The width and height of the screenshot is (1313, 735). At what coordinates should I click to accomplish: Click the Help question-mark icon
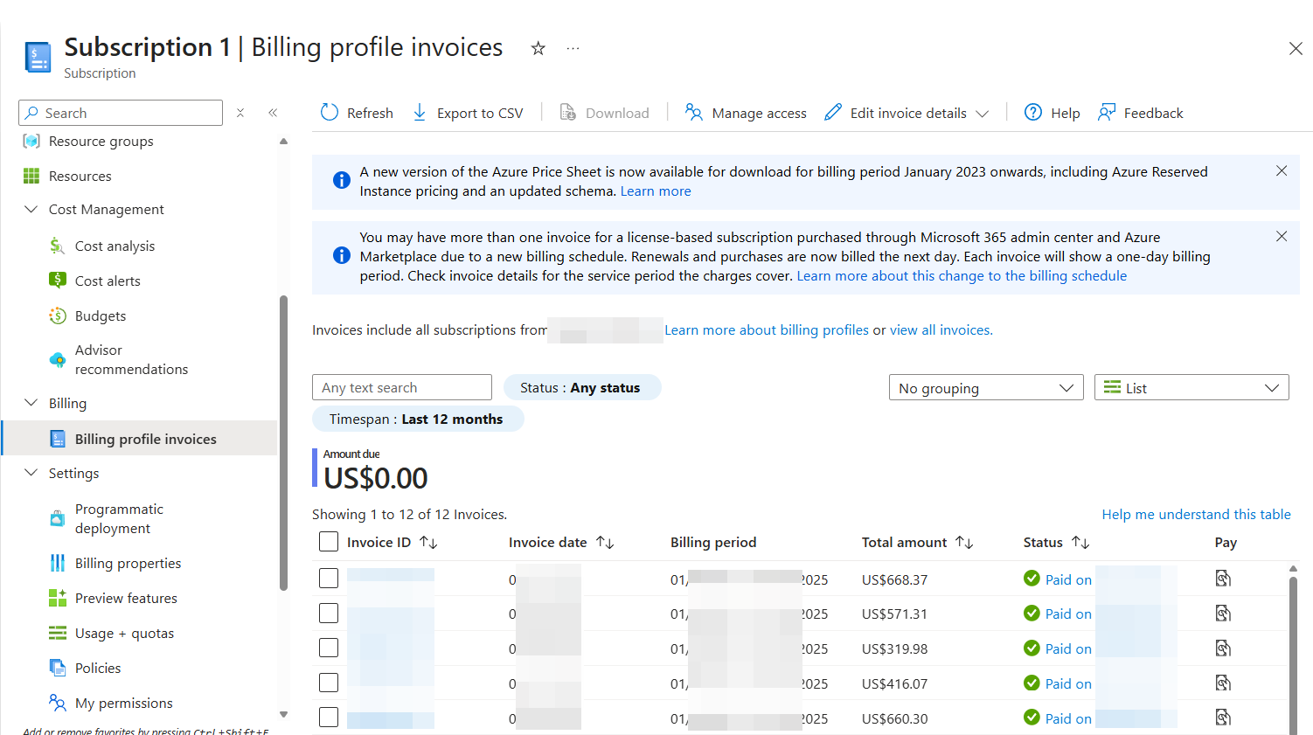click(x=1033, y=112)
